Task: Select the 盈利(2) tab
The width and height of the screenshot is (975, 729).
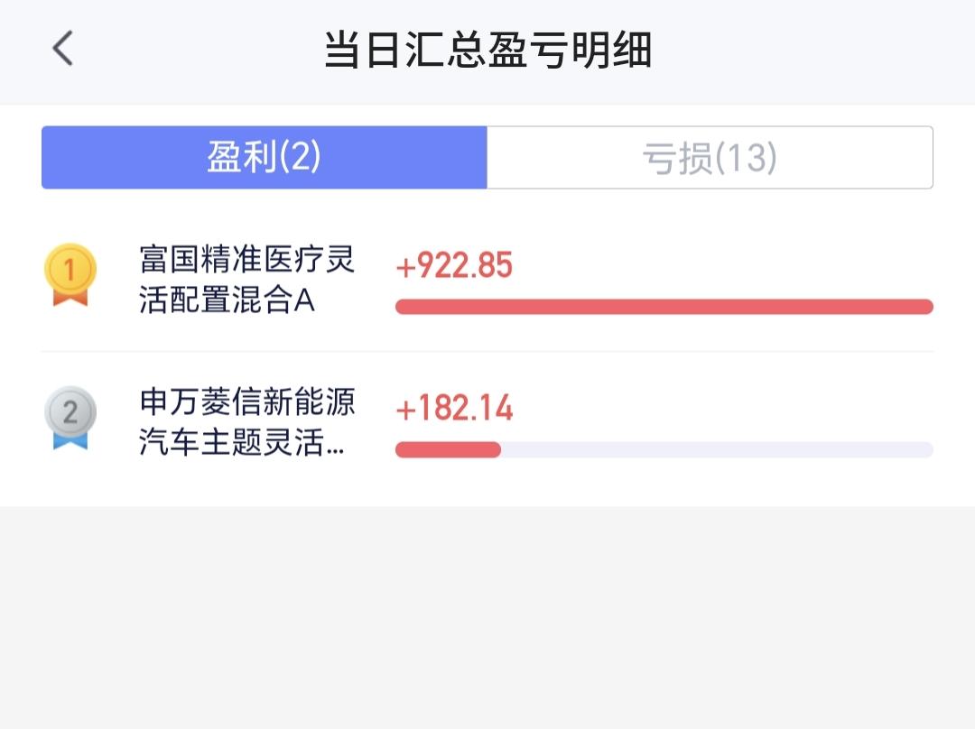Action: click(264, 158)
